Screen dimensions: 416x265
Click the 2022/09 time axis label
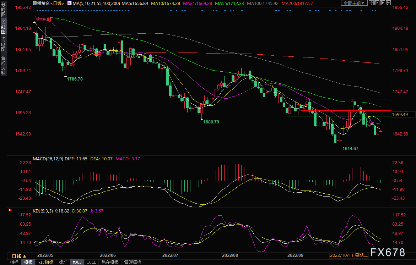(x=295, y=255)
